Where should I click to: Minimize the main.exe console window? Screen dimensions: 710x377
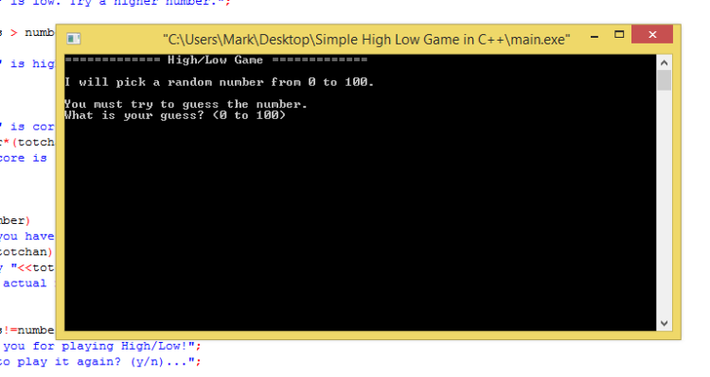click(x=595, y=36)
